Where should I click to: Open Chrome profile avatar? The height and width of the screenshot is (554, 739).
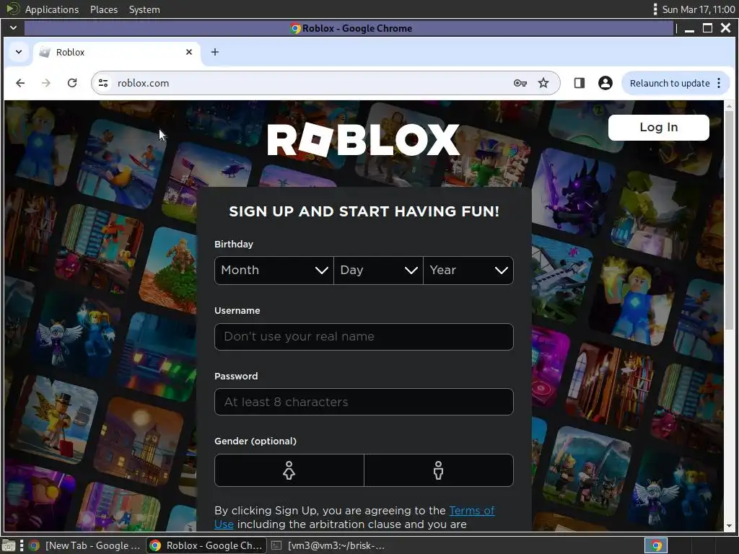coord(605,83)
